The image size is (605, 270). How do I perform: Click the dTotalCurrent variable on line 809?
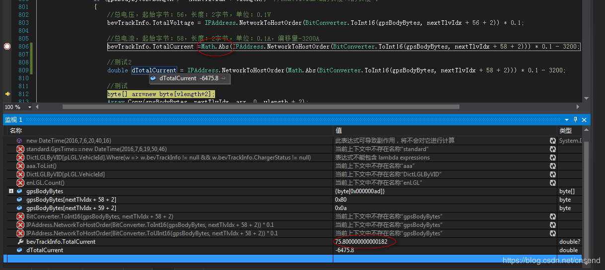click(x=153, y=70)
